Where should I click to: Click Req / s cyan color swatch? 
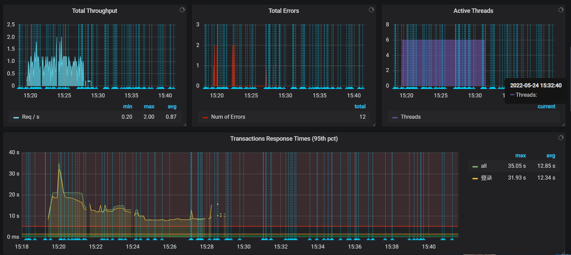tap(16, 117)
